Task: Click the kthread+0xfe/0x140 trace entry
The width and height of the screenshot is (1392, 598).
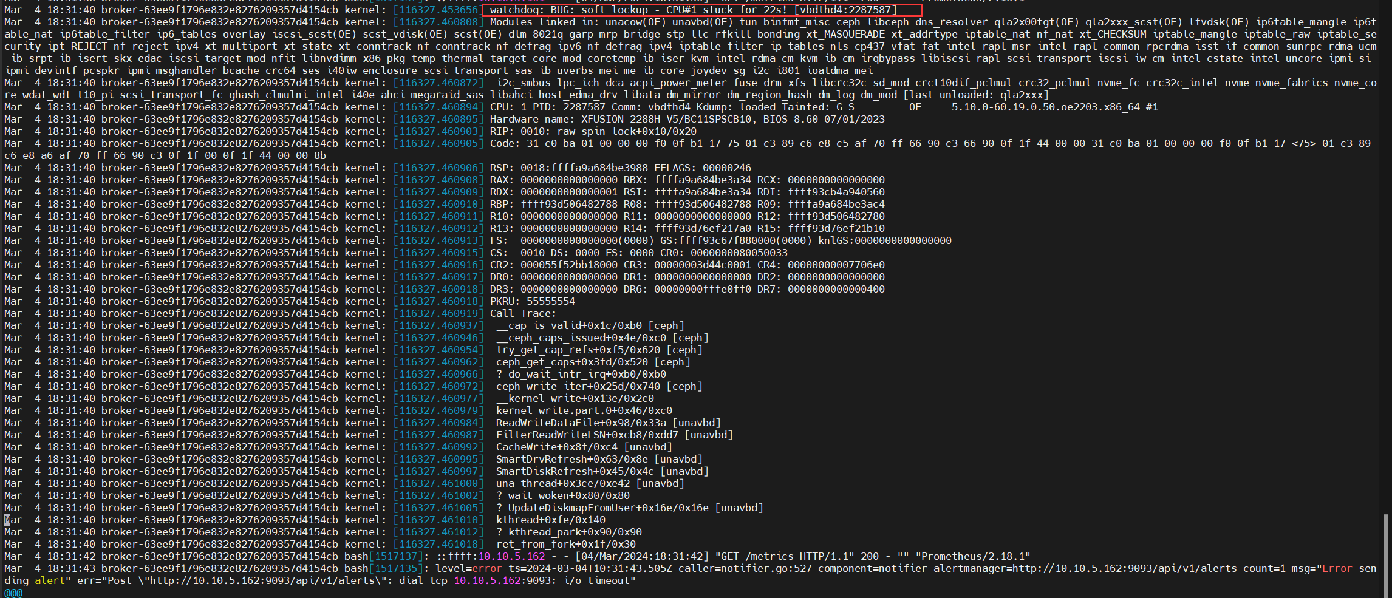Action: 550,520
